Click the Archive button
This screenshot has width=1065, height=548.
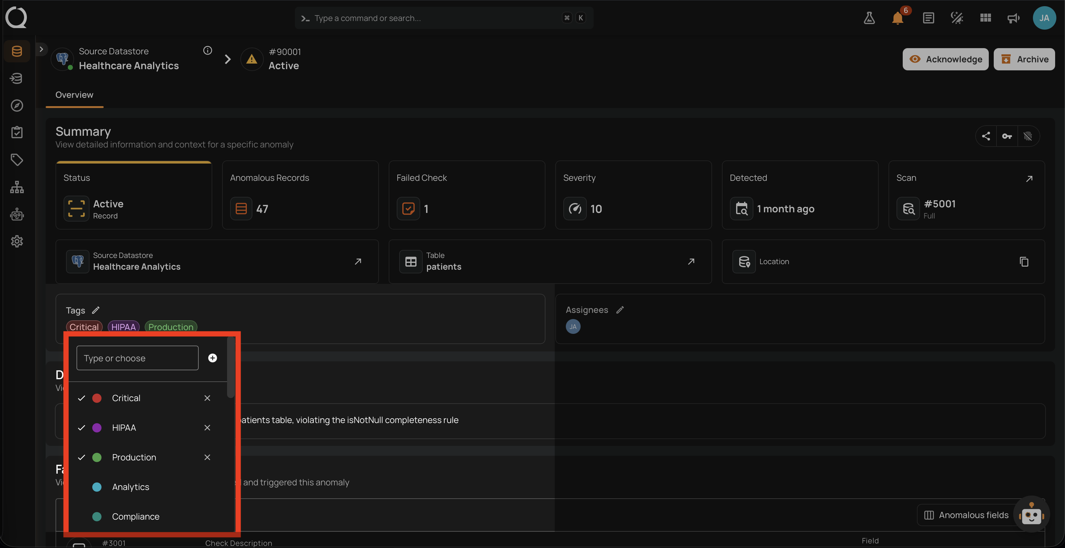tap(1024, 59)
